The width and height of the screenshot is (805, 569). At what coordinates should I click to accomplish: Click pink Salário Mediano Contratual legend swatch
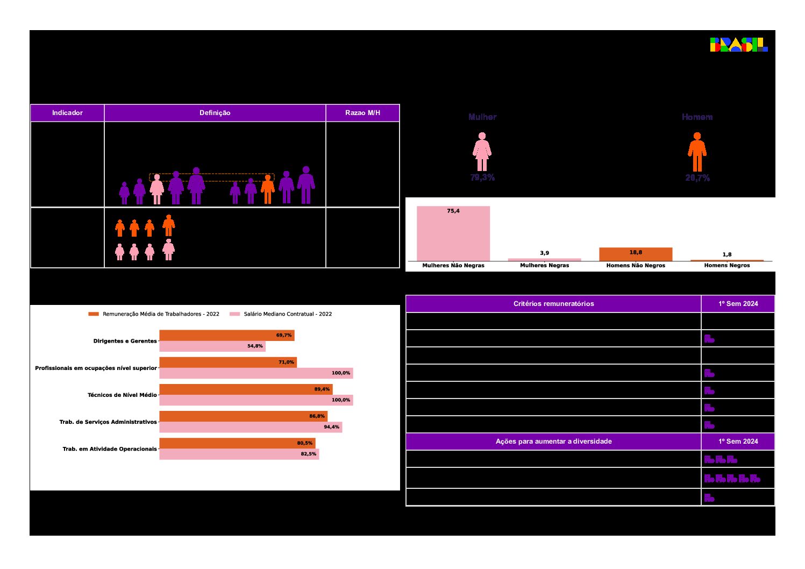click(x=234, y=314)
